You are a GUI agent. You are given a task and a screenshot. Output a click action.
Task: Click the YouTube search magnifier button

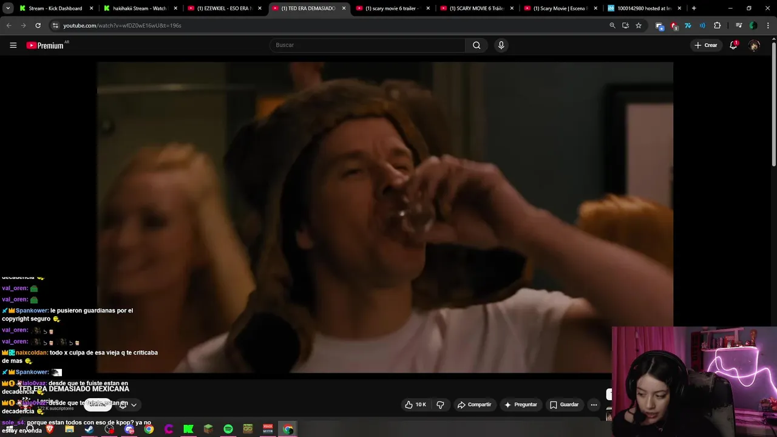click(x=477, y=45)
